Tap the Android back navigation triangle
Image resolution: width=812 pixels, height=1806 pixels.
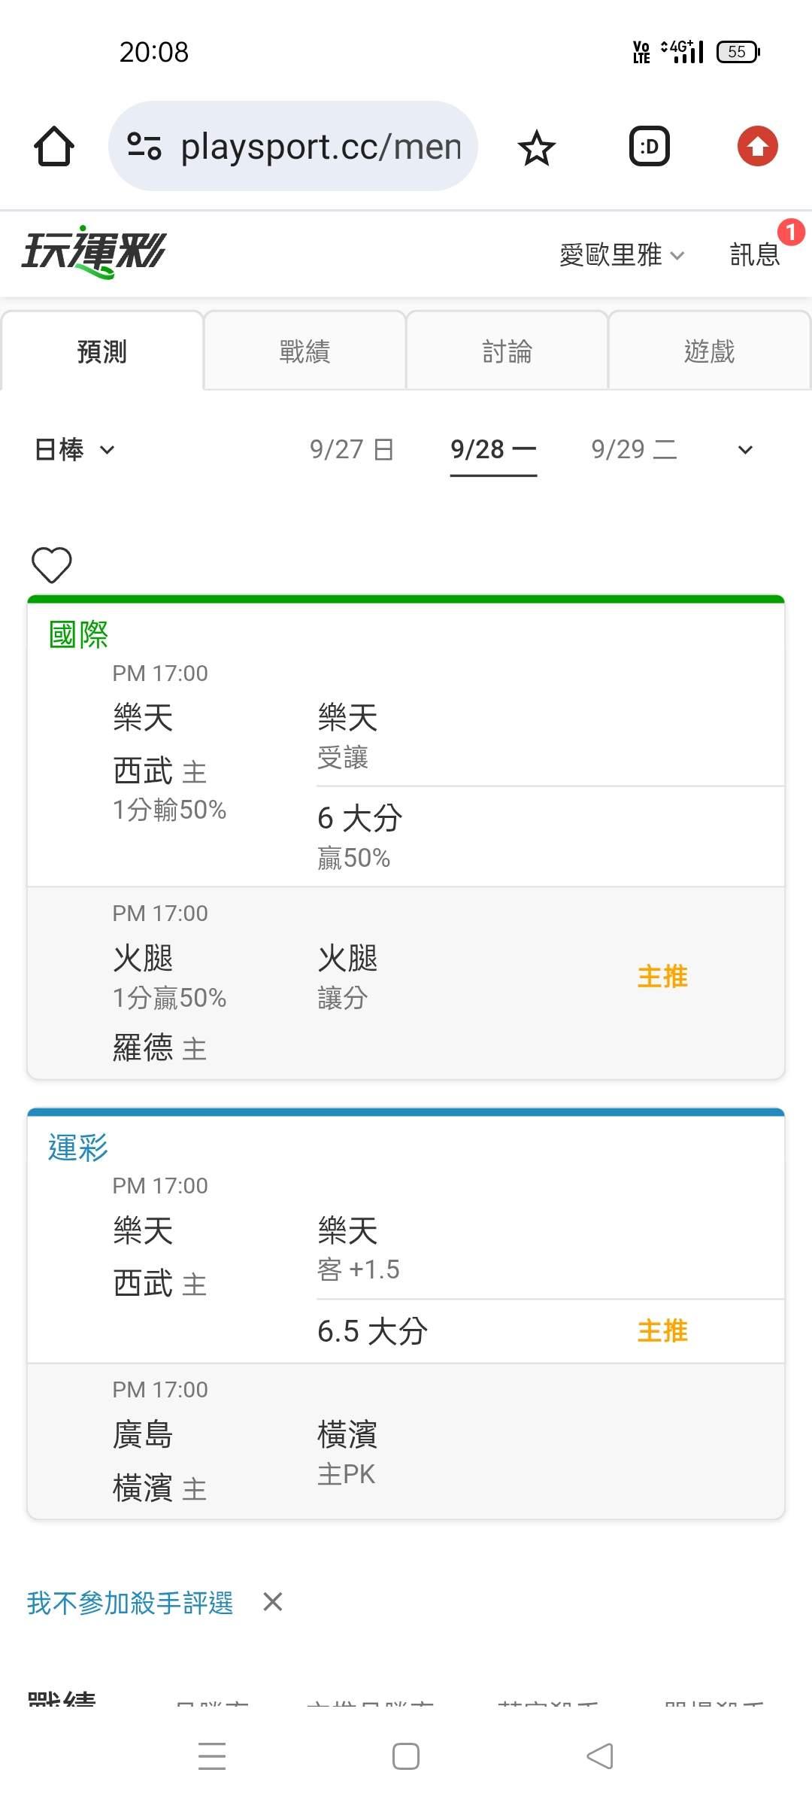600,1756
